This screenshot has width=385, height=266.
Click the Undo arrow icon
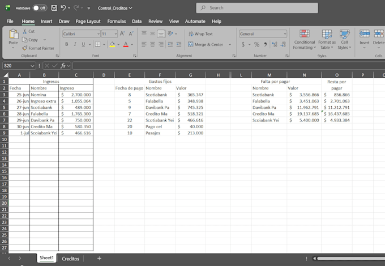pyautogui.click(x=63, y=8)
